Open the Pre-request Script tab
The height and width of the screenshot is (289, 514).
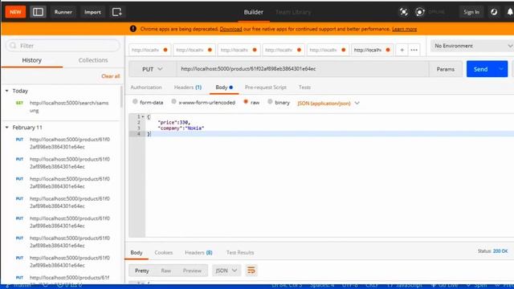coord(266,88)
